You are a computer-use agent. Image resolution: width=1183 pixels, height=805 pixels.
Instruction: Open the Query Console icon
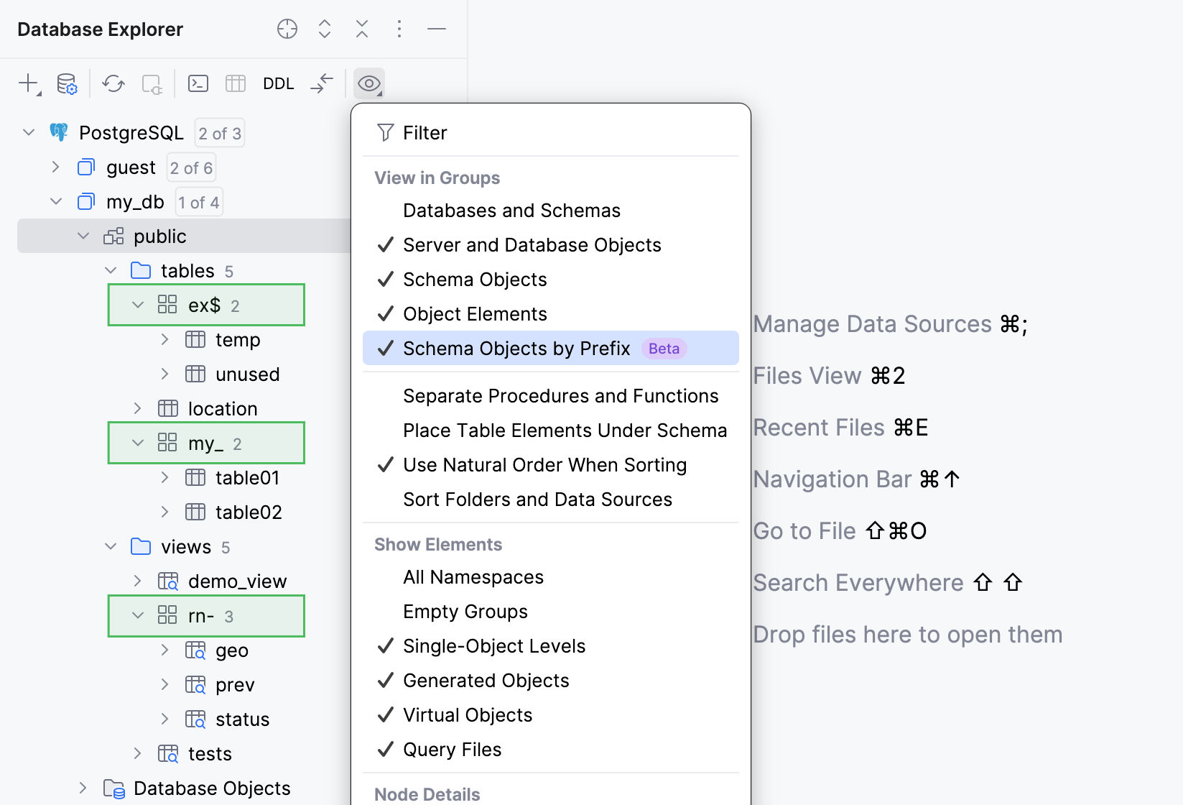coord(198,83)
